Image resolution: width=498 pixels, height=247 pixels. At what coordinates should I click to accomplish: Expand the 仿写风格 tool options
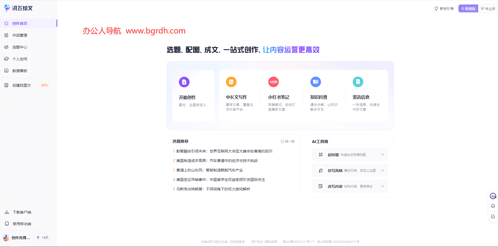pos(383,170)
